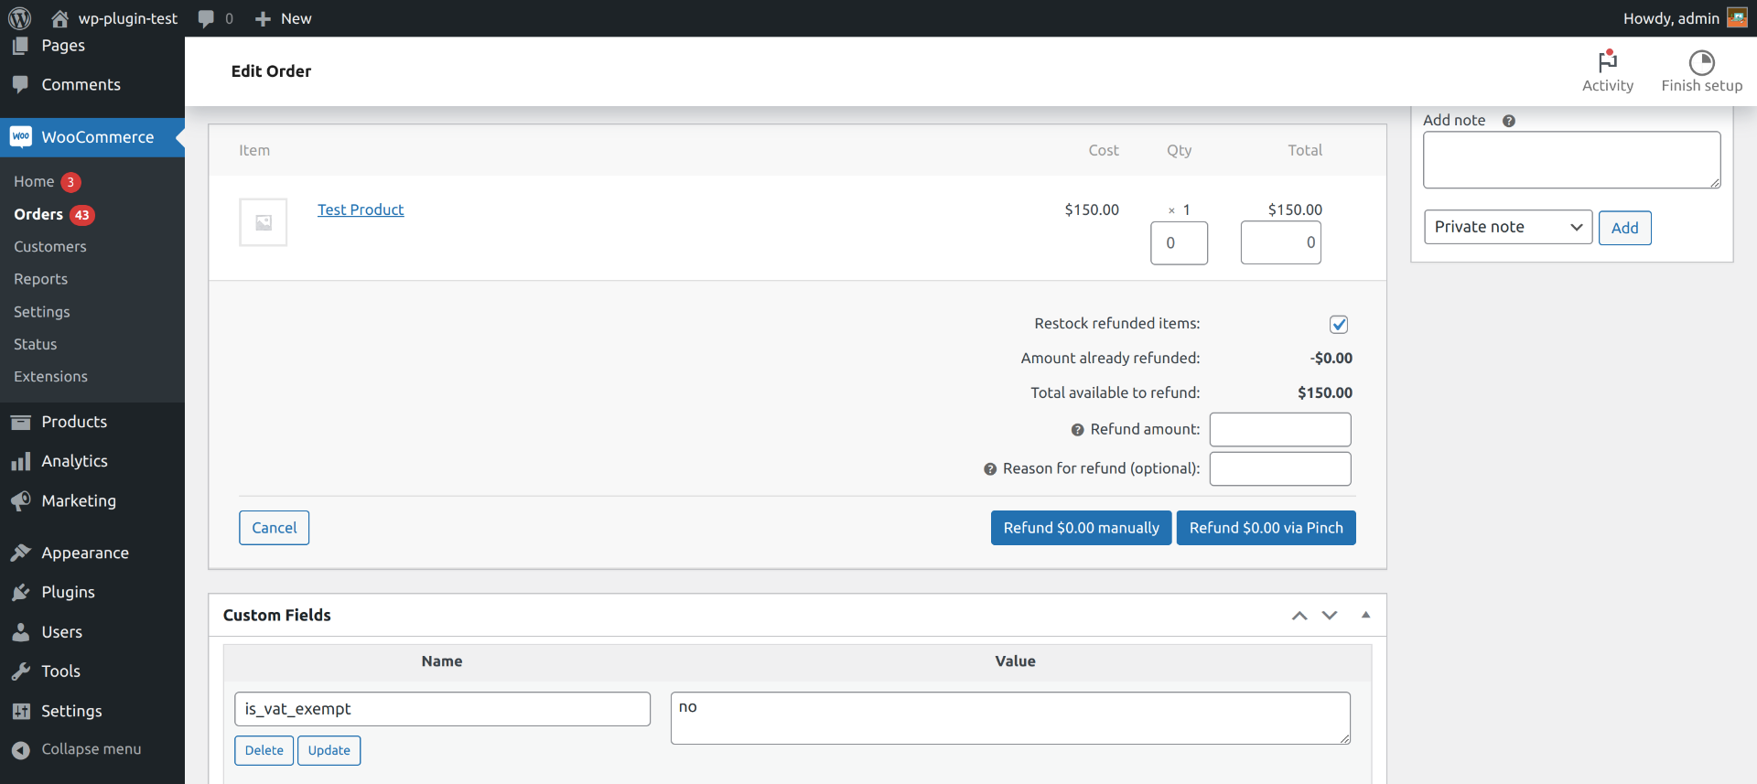Click the Finish setup progress icon
This screenshot has width=1757, height=784.
pyautogui.click(x=1701, y=62)
